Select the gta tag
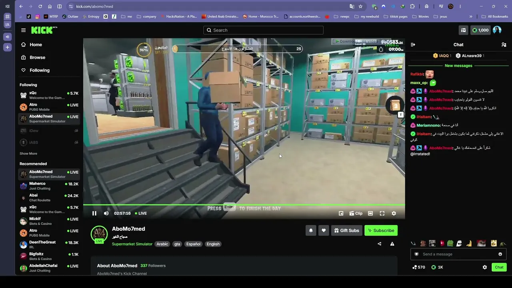The height and width of the screenshot is (288, 512). [177, 244]
